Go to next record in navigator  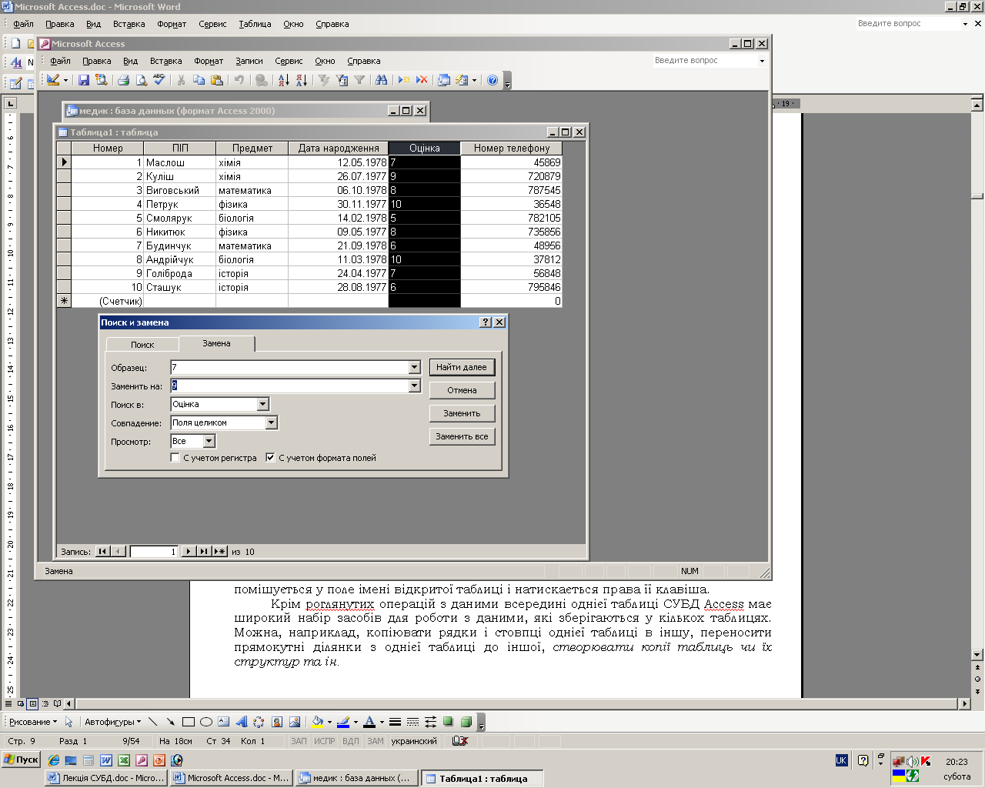(188, 552)
